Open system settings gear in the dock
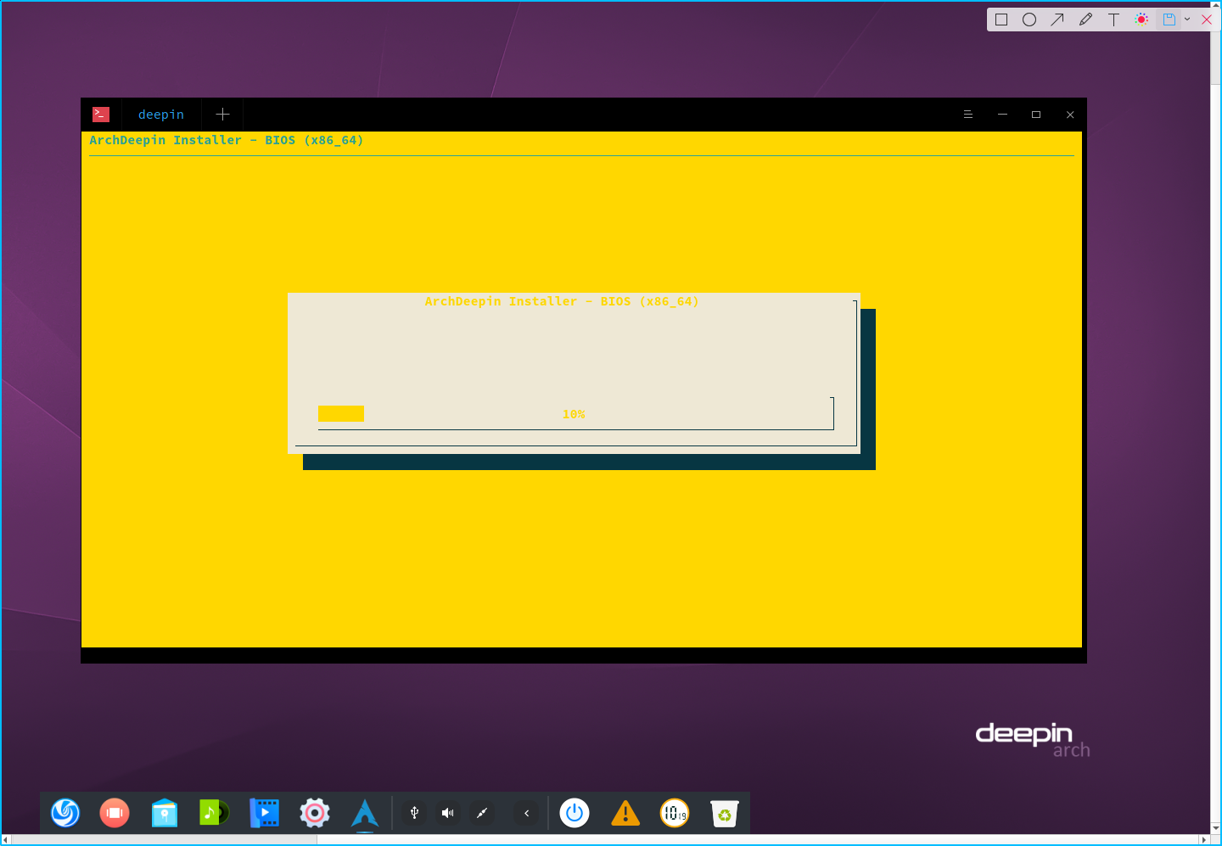Image resolution: width=1222 pixels, height=846 pixels. 314,813
